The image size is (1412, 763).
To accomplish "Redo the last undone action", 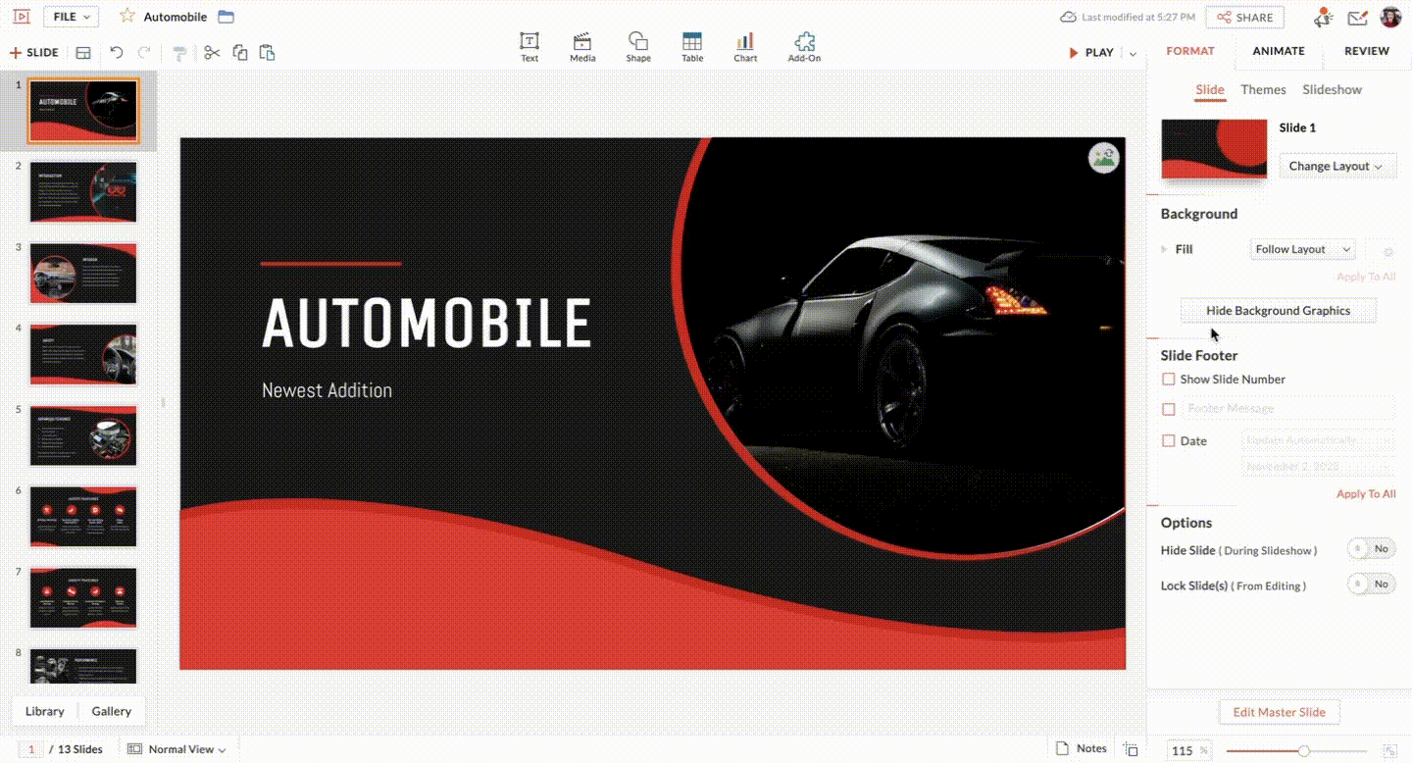I will coord(144,53).
